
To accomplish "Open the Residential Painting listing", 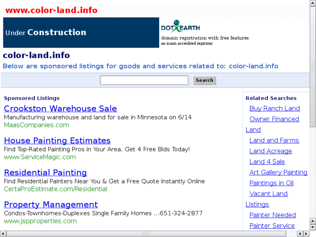I will (x=45, y=173).
